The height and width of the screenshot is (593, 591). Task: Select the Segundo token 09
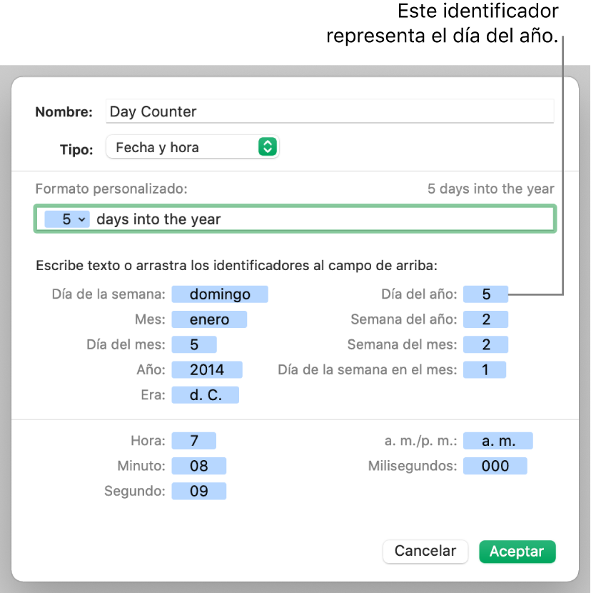click(199, 491)
